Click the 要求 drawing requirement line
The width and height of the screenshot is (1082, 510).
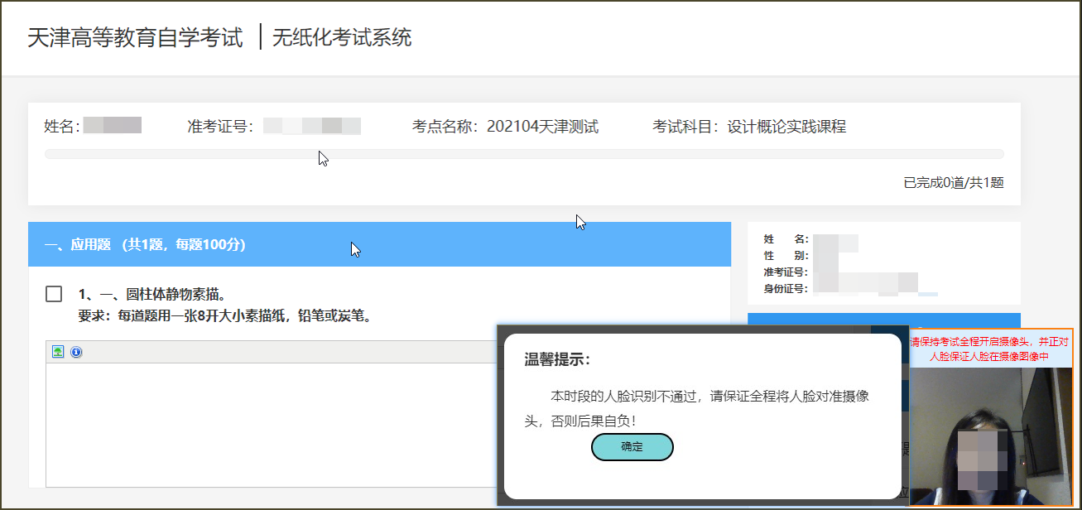coord(224,315)
